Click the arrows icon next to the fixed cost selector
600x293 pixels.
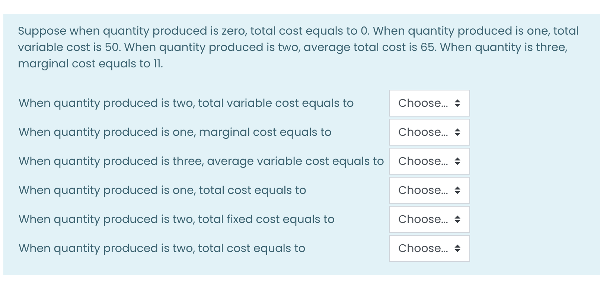pos(457,219)
